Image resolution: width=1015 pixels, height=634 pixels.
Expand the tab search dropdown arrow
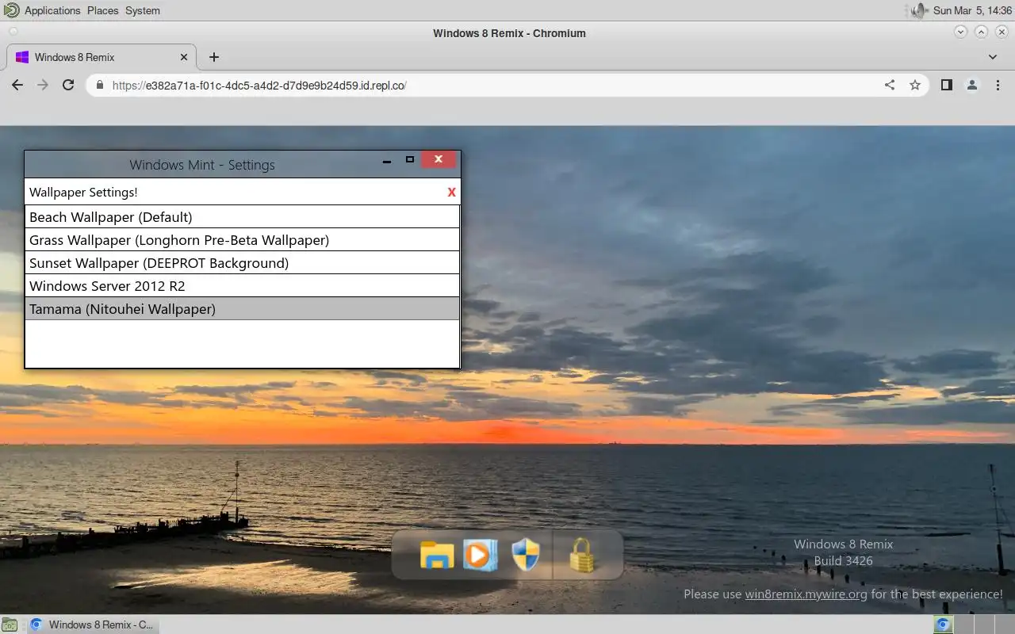993,57
